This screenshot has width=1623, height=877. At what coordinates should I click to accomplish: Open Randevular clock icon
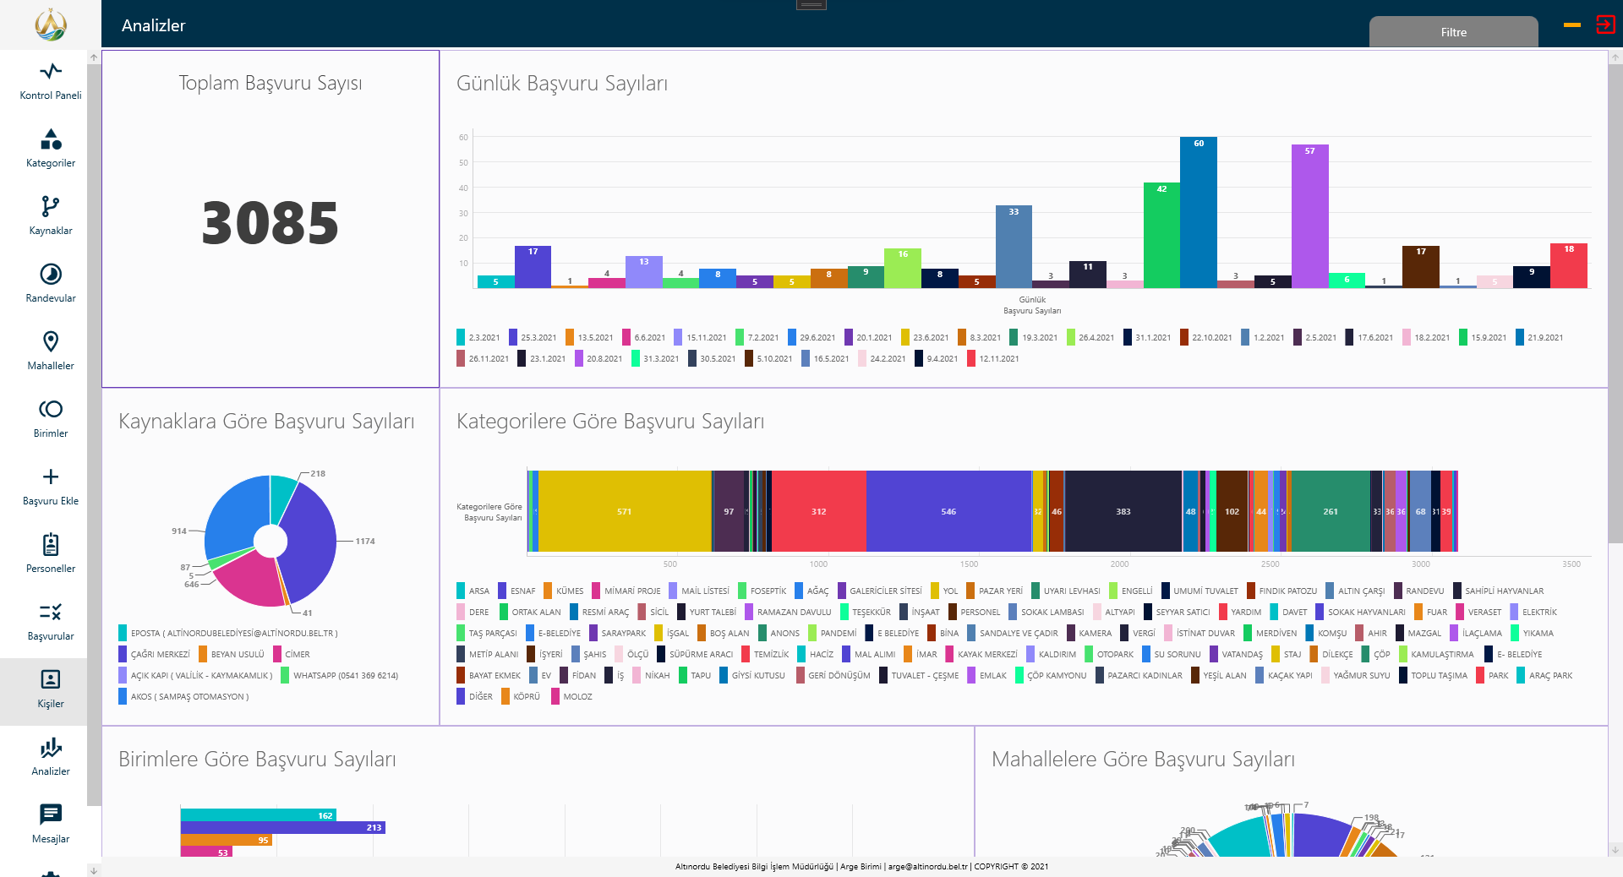51,275
